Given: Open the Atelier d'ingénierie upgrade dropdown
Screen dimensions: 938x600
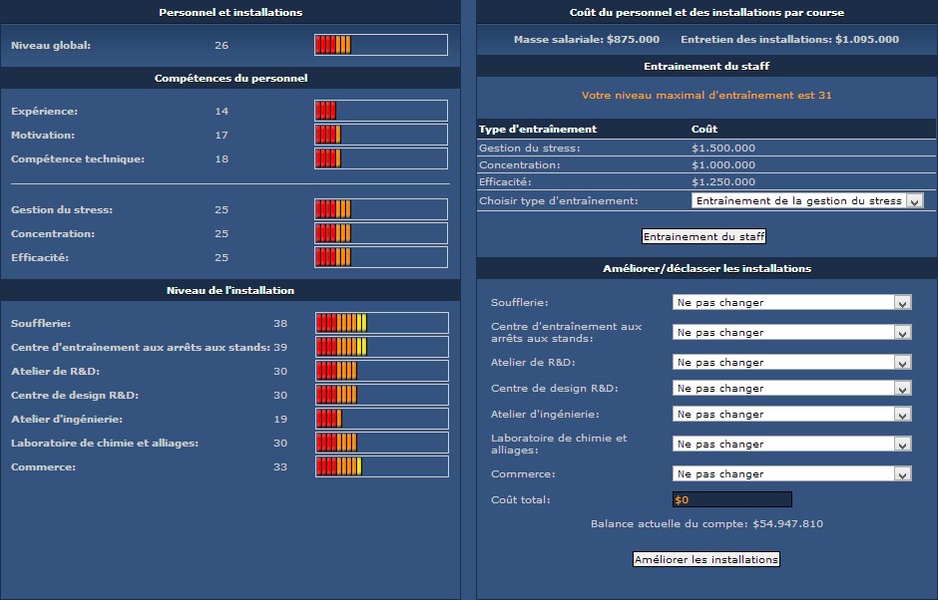Looking at the screenshot, I should (791, 415).
